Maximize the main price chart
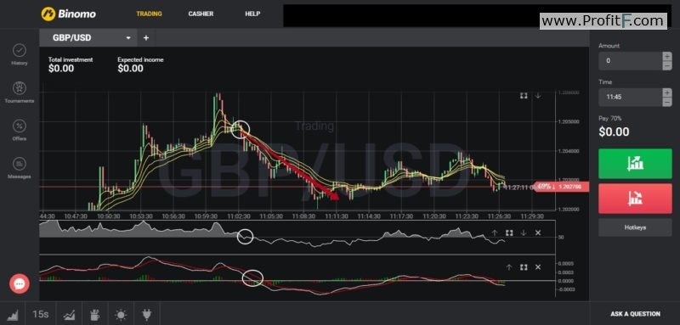 tap(524, 96)
